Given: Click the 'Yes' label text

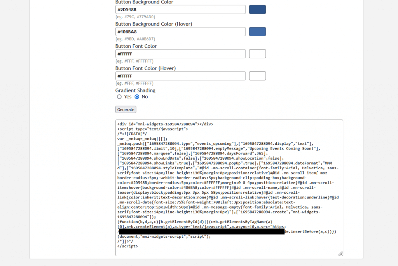Looking at the screenshot, I should (x=127, y=97).
